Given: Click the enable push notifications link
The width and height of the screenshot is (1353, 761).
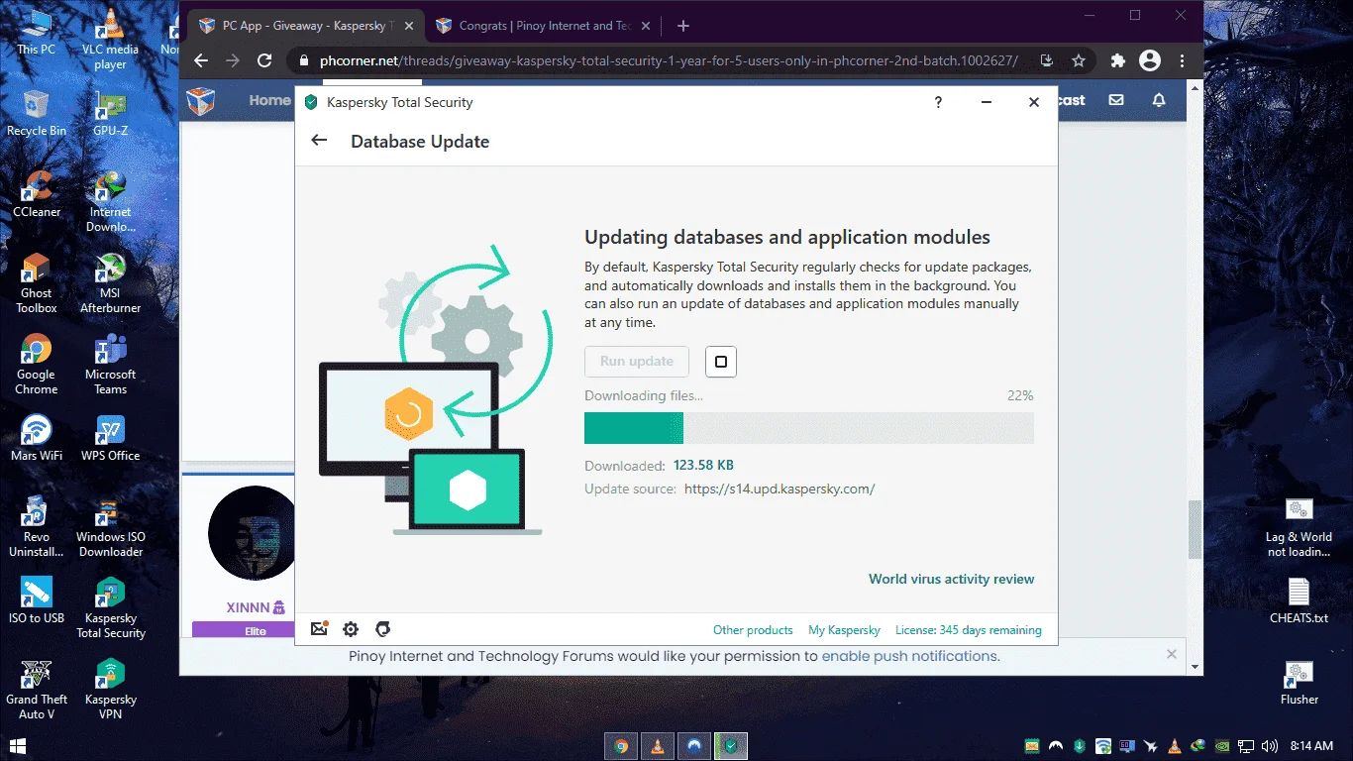Looking at the screenshot, I should point(910,656).
